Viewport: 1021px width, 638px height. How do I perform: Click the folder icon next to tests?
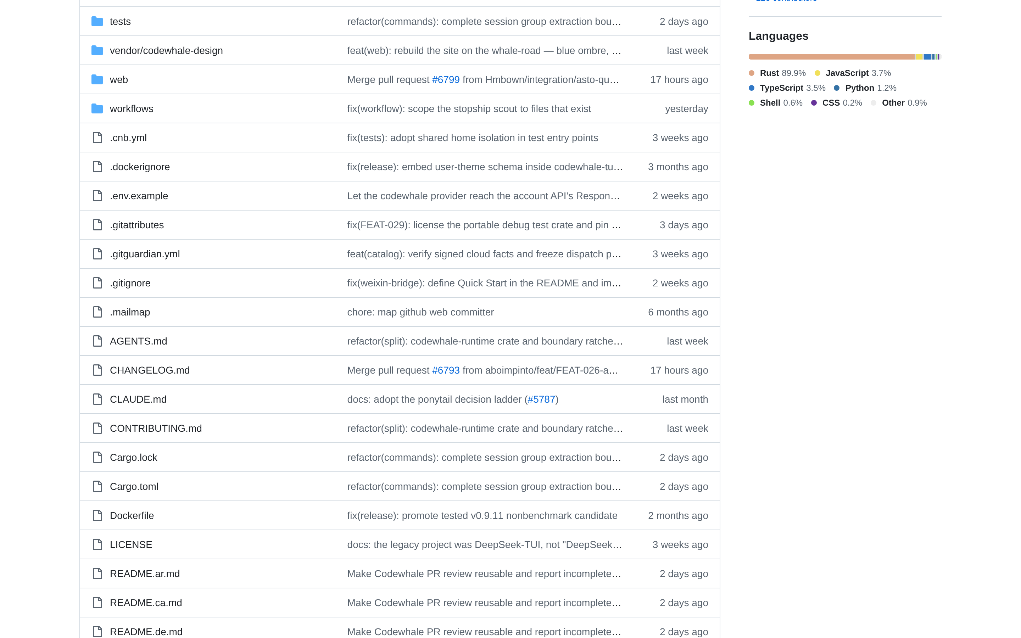point(97,22)
